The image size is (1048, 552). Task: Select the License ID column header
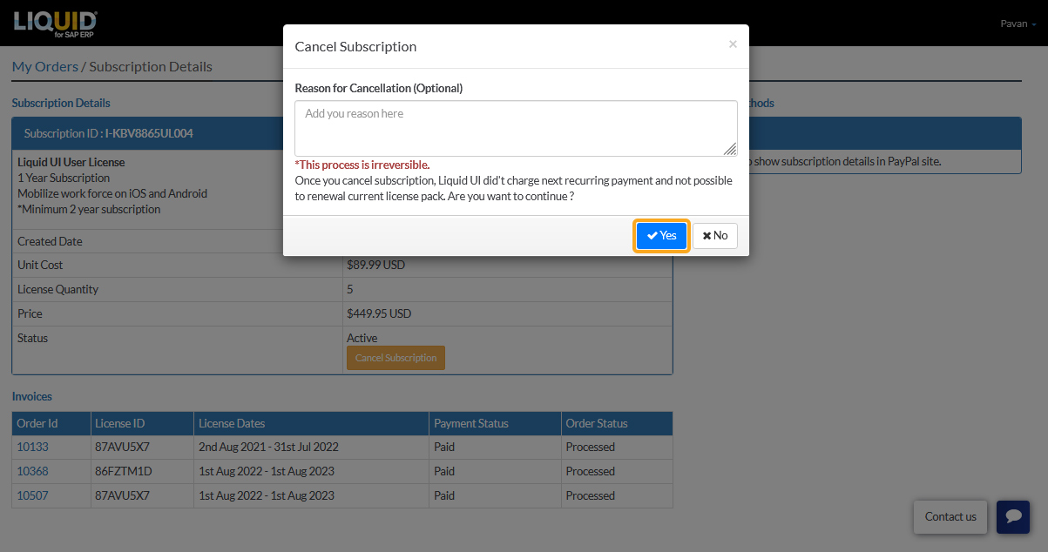click(x=142, y=423)
